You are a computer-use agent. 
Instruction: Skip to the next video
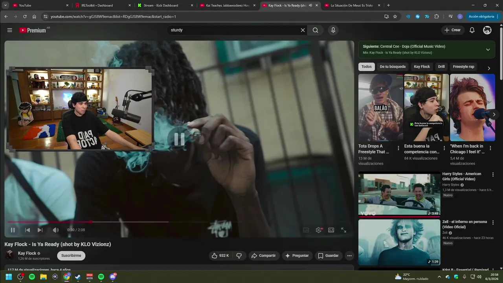(40, 230)
